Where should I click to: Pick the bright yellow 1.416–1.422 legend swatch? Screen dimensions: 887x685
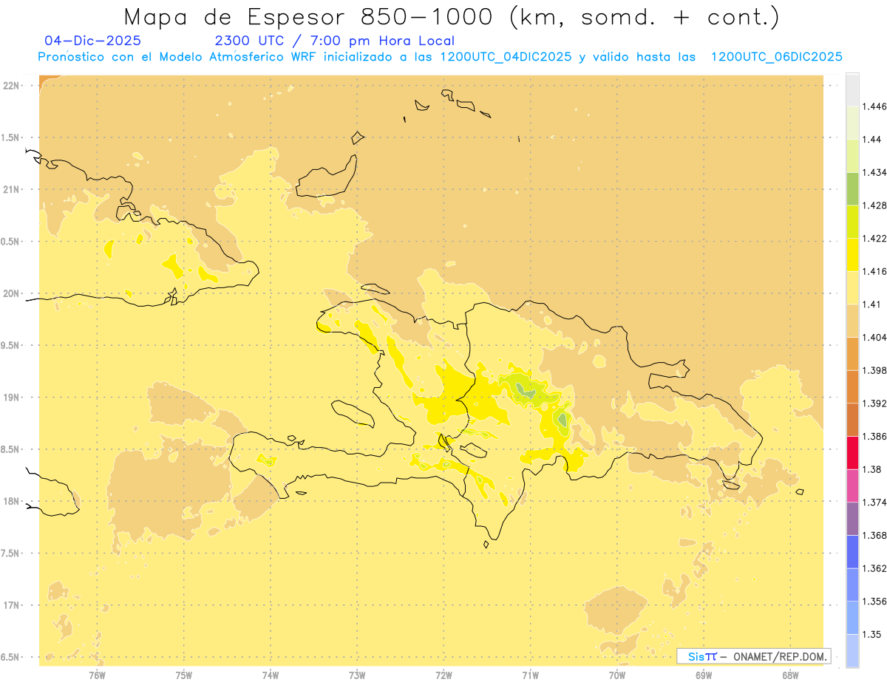click(x=852, y=254)
